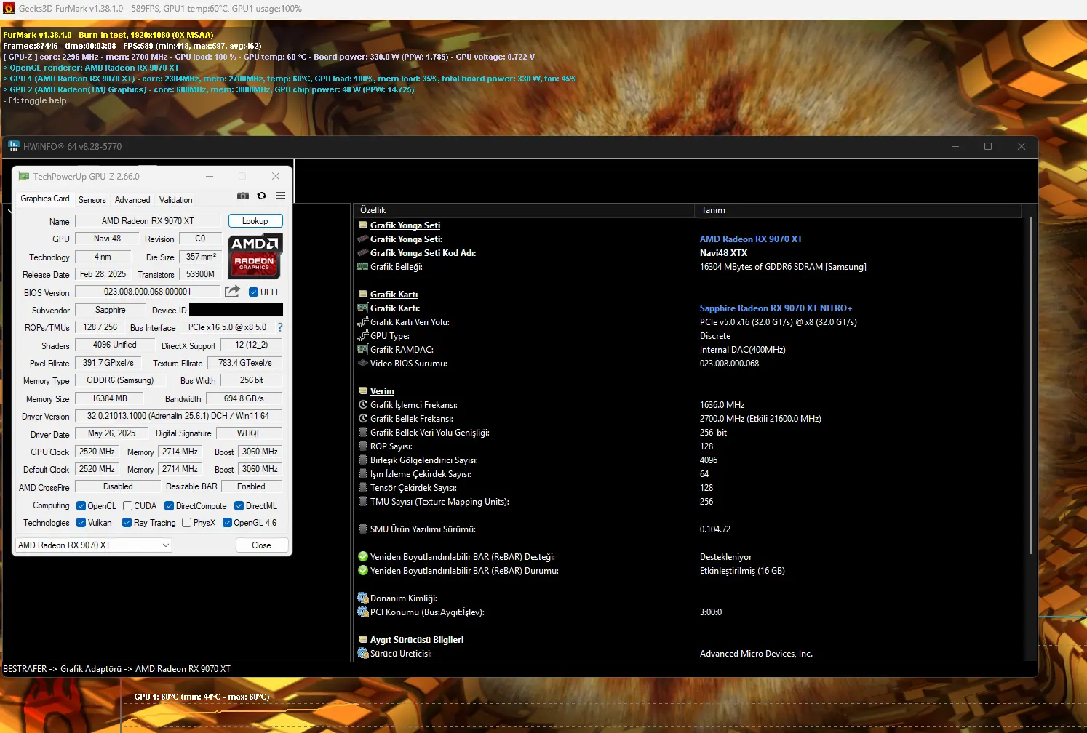1087x733 pixels.
Task: Click the clock icon beside Grafik İşlemci Frekansı
Action: (363, 404)
